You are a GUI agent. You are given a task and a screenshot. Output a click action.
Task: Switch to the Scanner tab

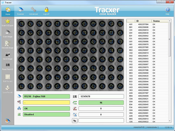pyautogui.click(x=21, y=11)
